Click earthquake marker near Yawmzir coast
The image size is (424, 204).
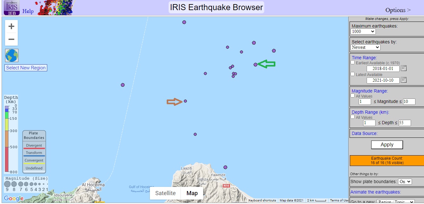pos(225,167)
